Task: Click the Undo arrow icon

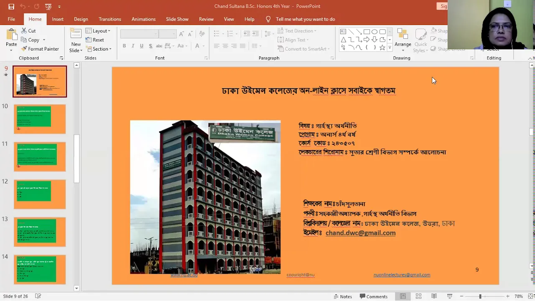Action: 23,6
